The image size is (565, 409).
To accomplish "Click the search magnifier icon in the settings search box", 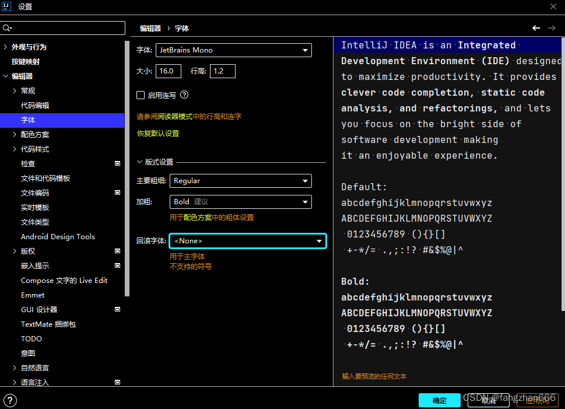I will (7, 28).
